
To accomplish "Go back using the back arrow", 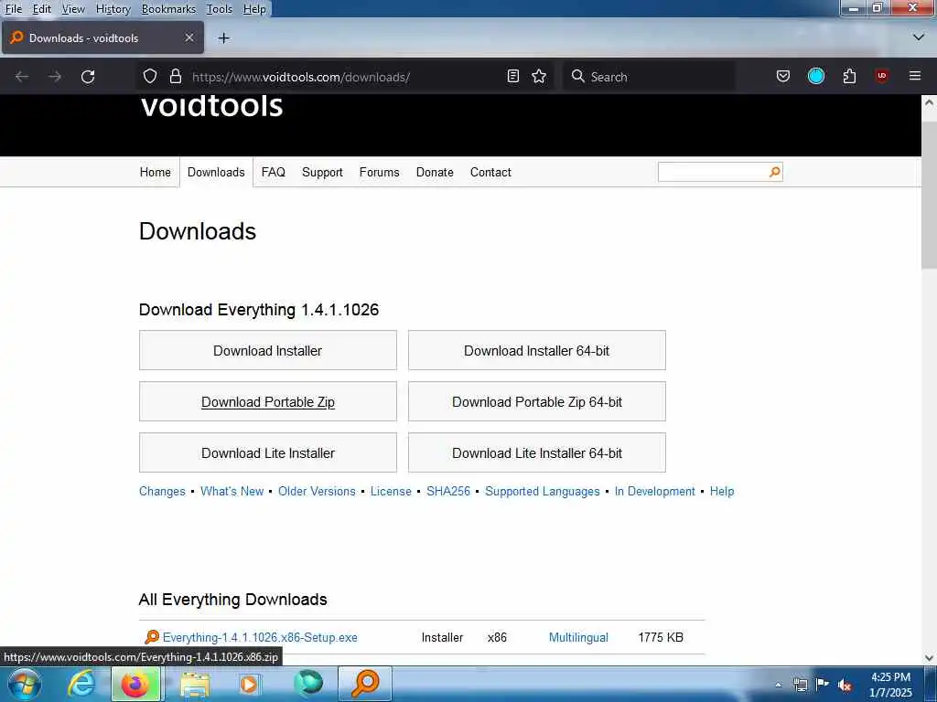I will (x=22, y=77).
